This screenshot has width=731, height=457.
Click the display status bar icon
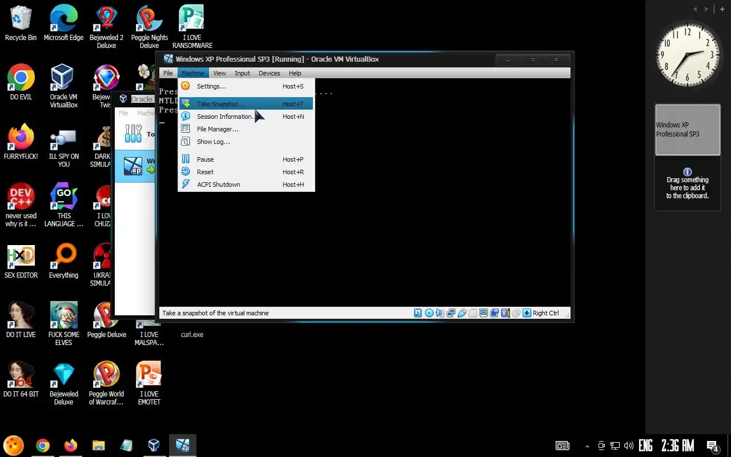[483, 313]
